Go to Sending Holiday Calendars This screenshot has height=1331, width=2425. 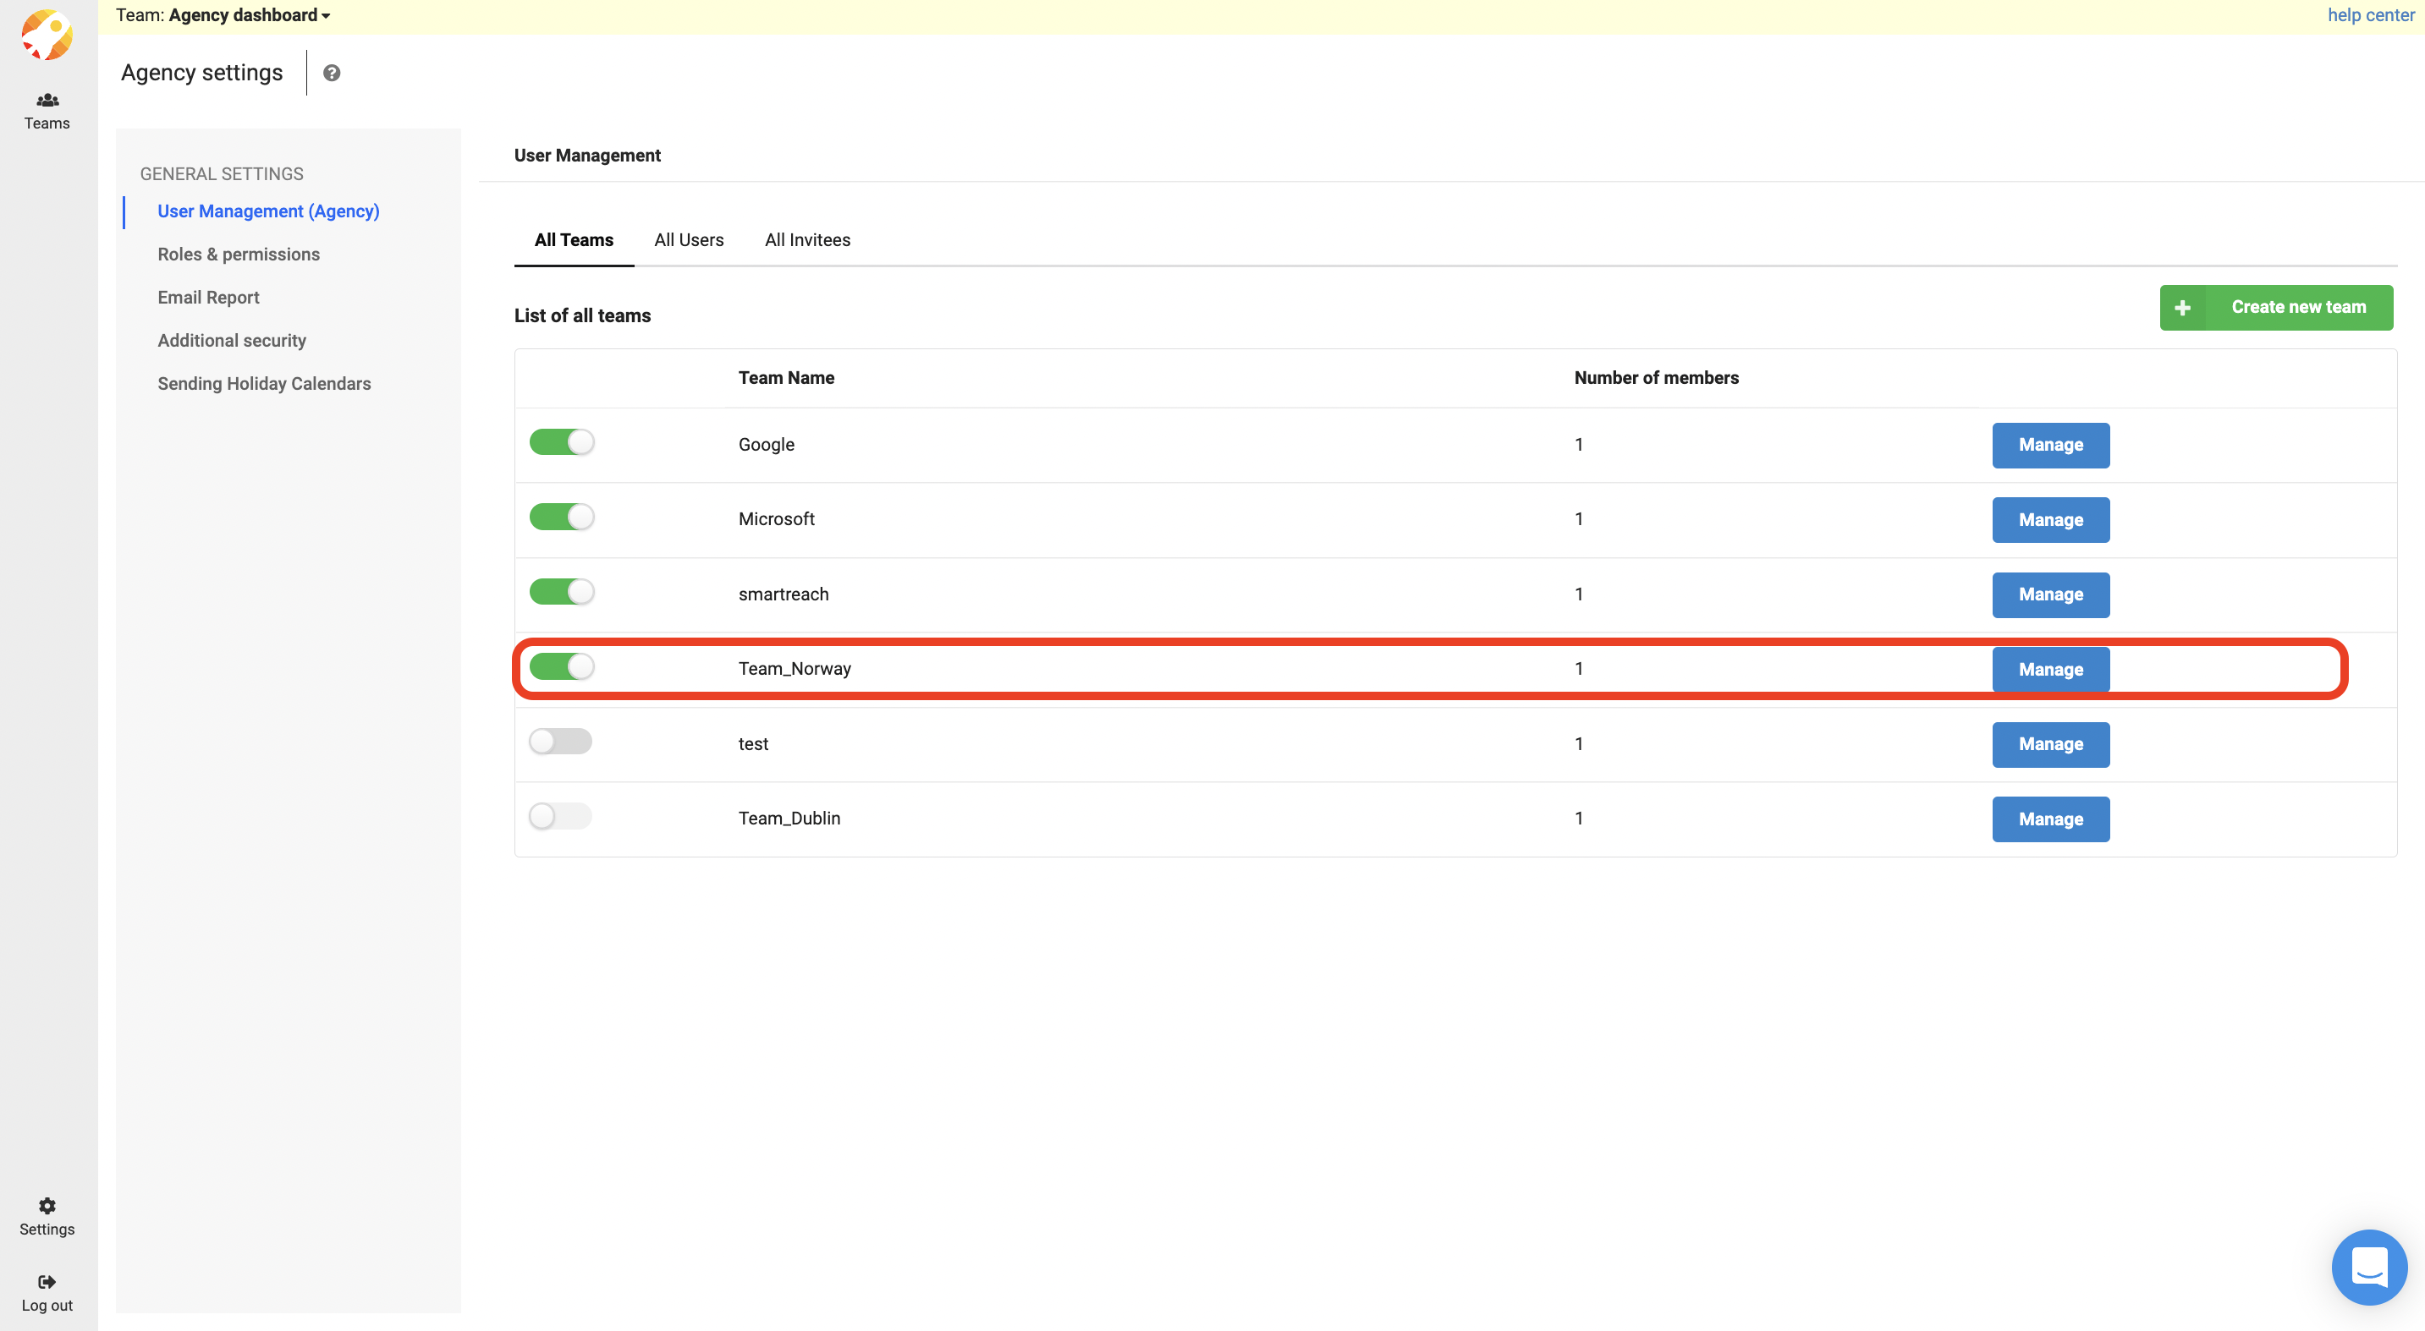tap(264, 384)
